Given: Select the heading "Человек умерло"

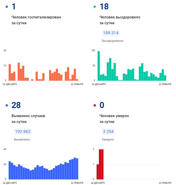Looking at the screenshot, I should coord(114,116).
